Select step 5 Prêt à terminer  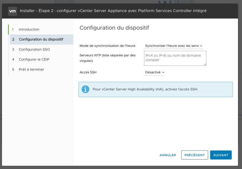click(41, 69)
